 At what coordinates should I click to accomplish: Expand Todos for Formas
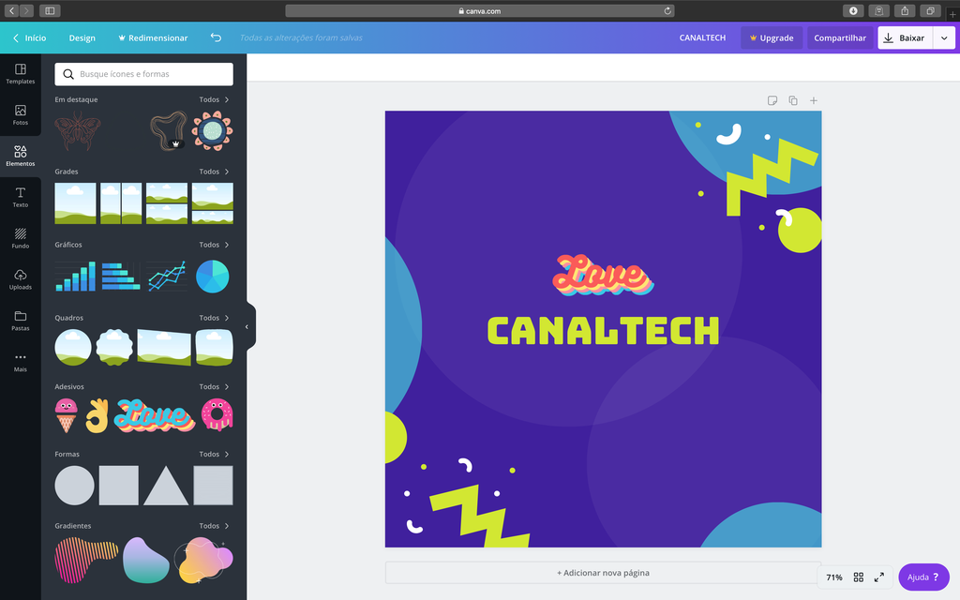215,455
